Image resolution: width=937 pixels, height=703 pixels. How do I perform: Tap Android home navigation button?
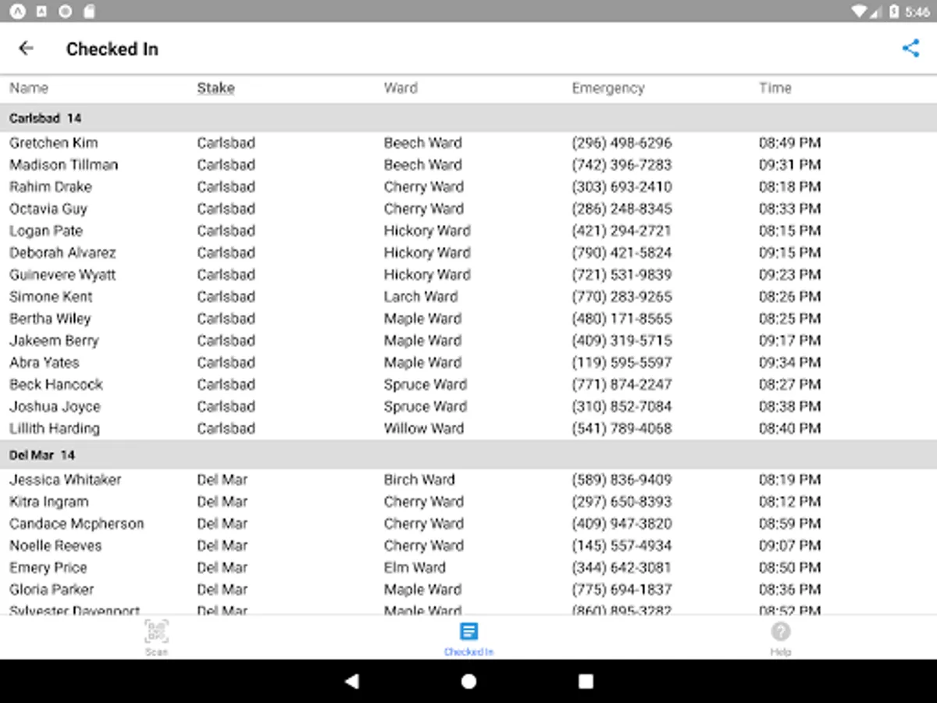[468, 681]
